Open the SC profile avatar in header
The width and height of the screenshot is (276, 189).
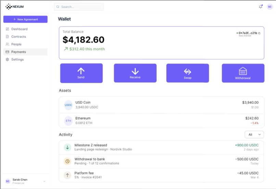click(x=269, y=7)
